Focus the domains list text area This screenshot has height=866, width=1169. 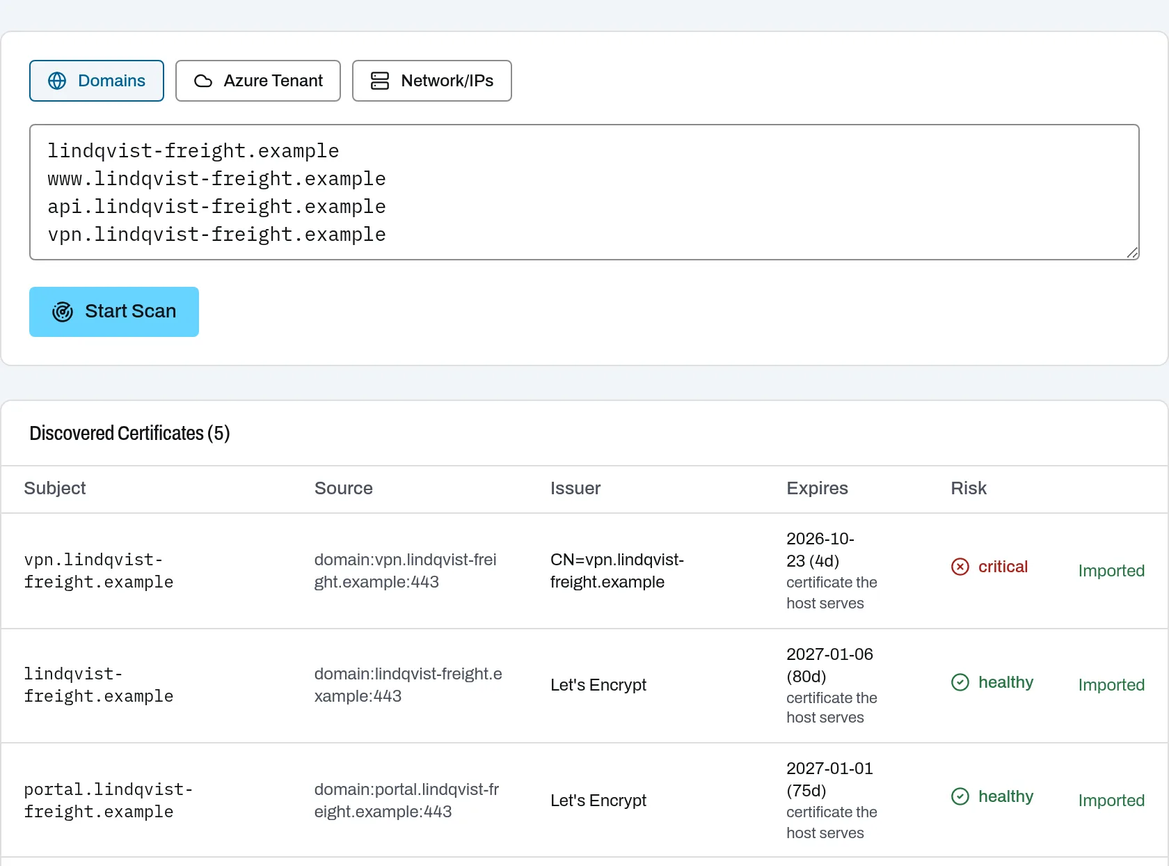tap(584, 192)
